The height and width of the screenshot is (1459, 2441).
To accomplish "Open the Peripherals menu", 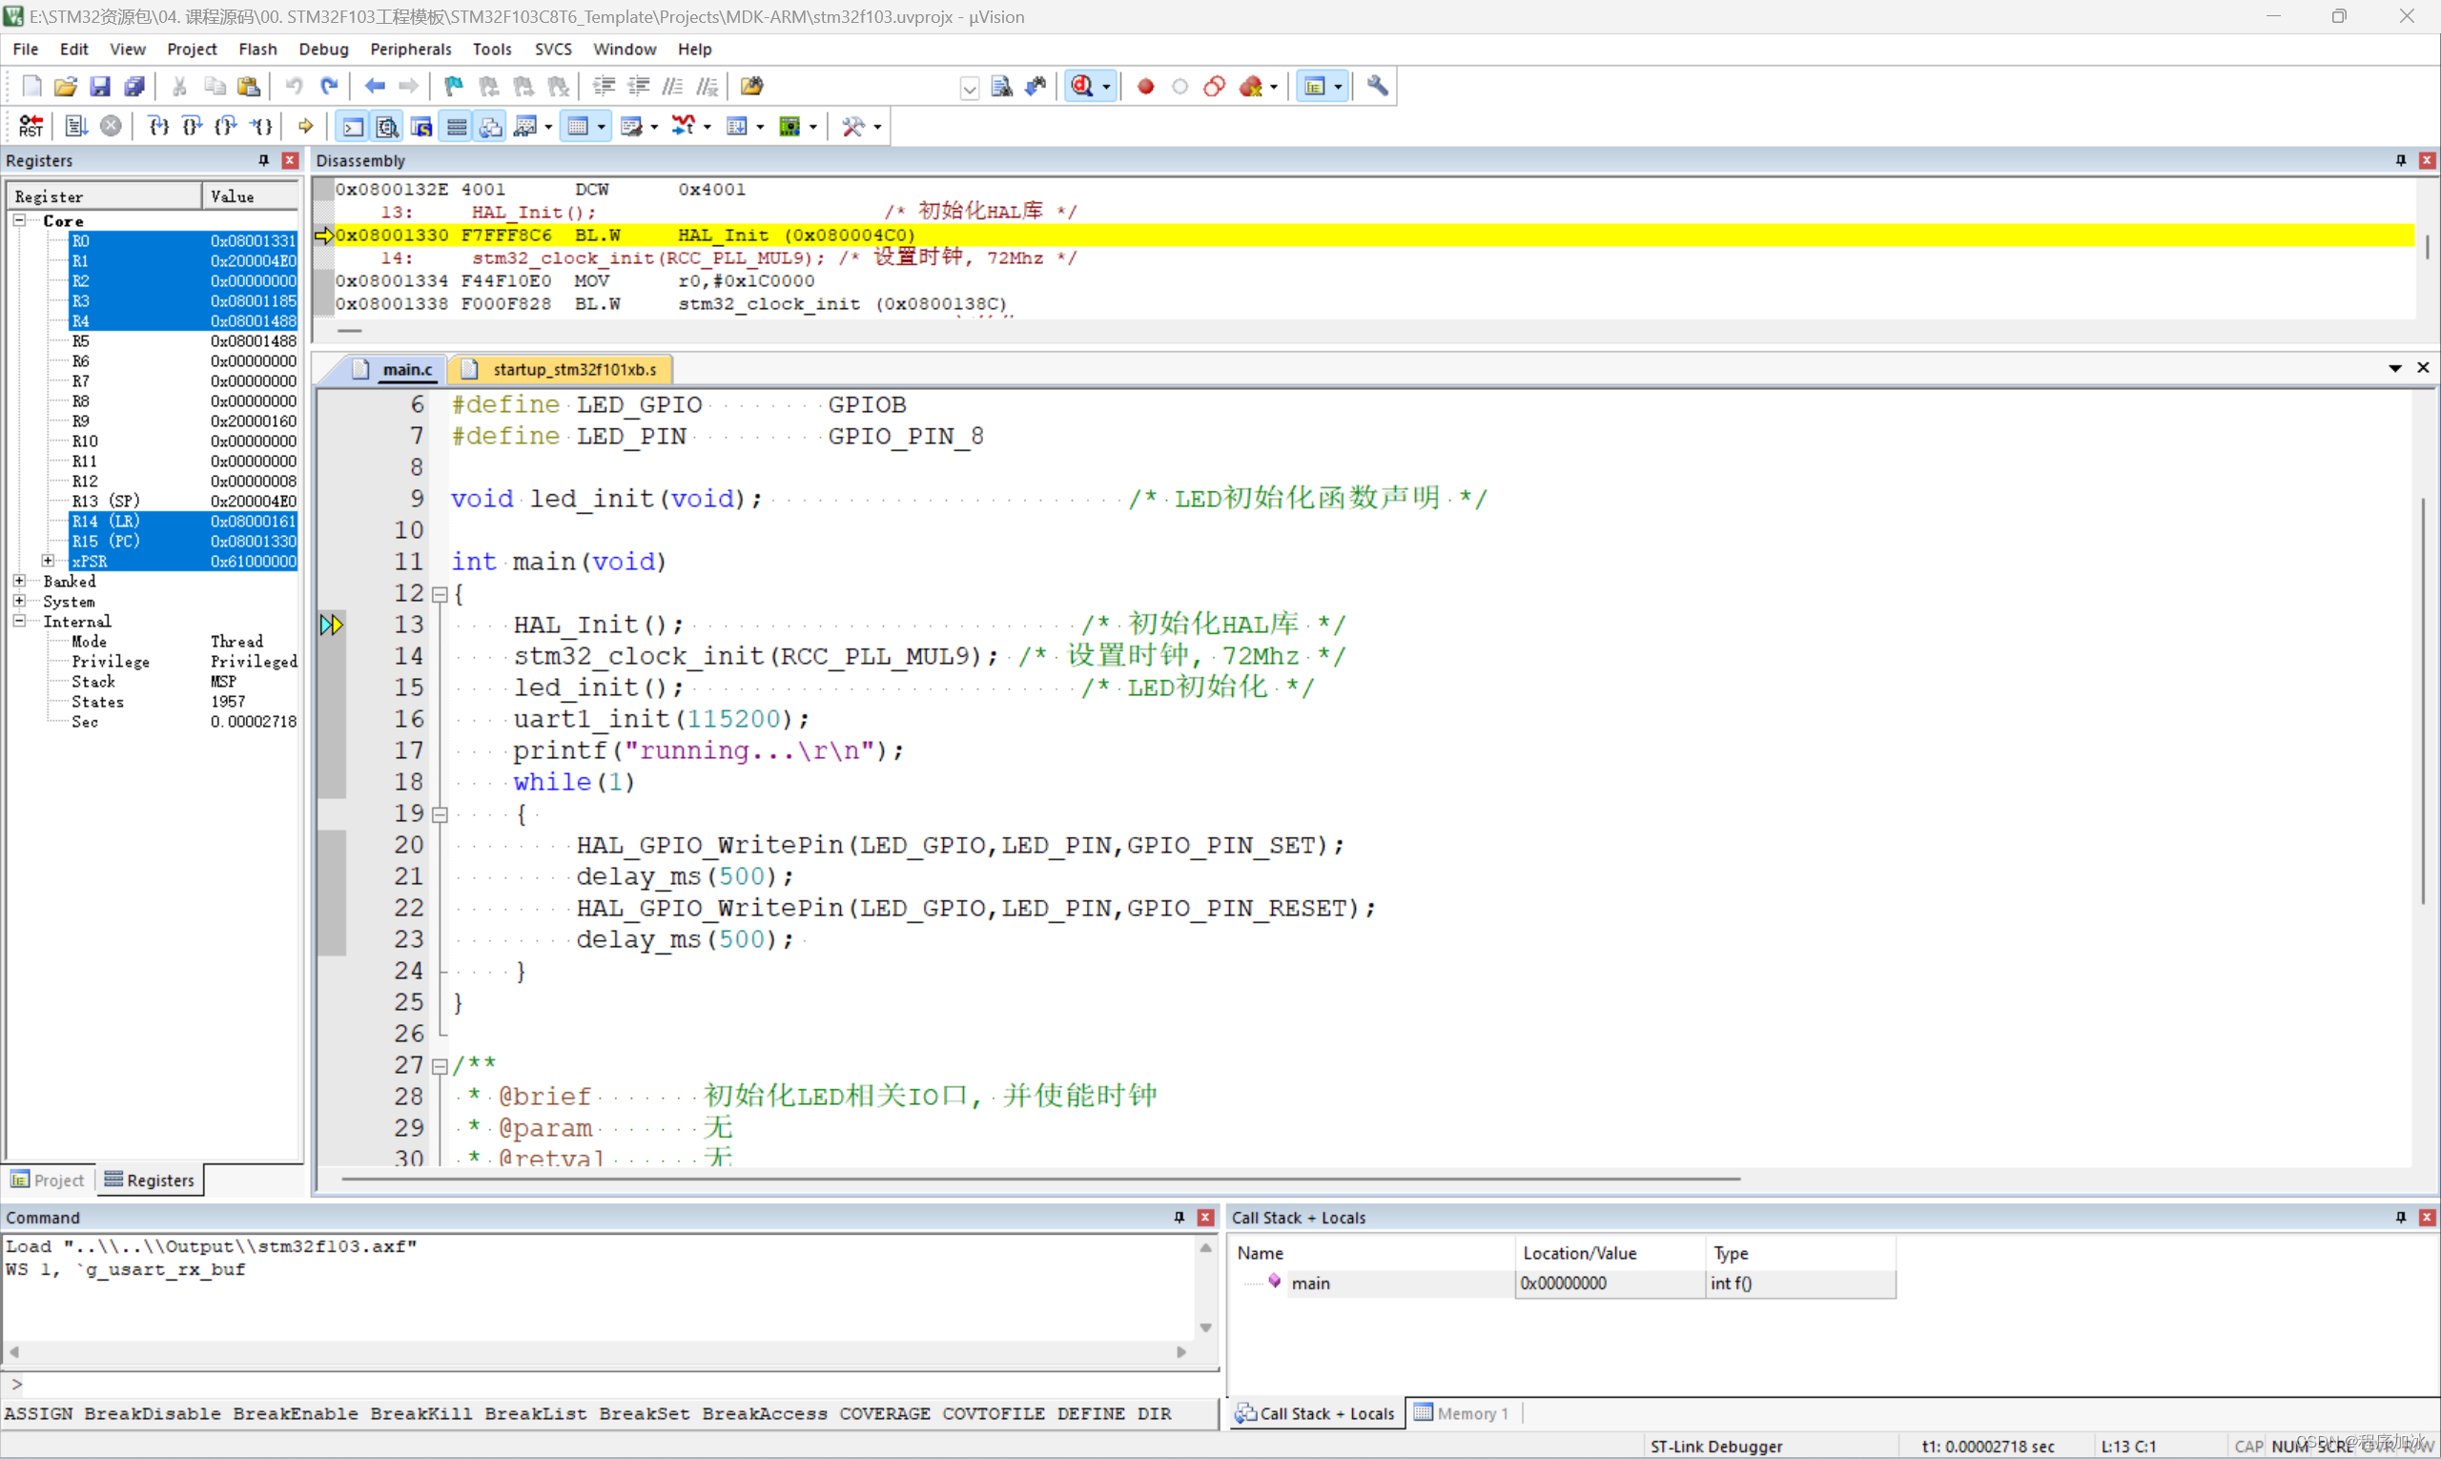I will (x=410, y=50).
